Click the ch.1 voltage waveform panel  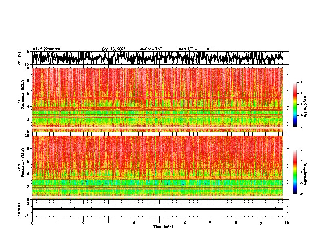(x=159, y=58)
